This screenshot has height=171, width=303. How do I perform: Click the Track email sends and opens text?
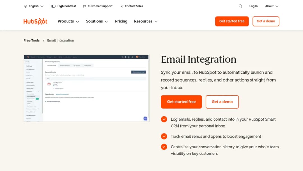216,136
